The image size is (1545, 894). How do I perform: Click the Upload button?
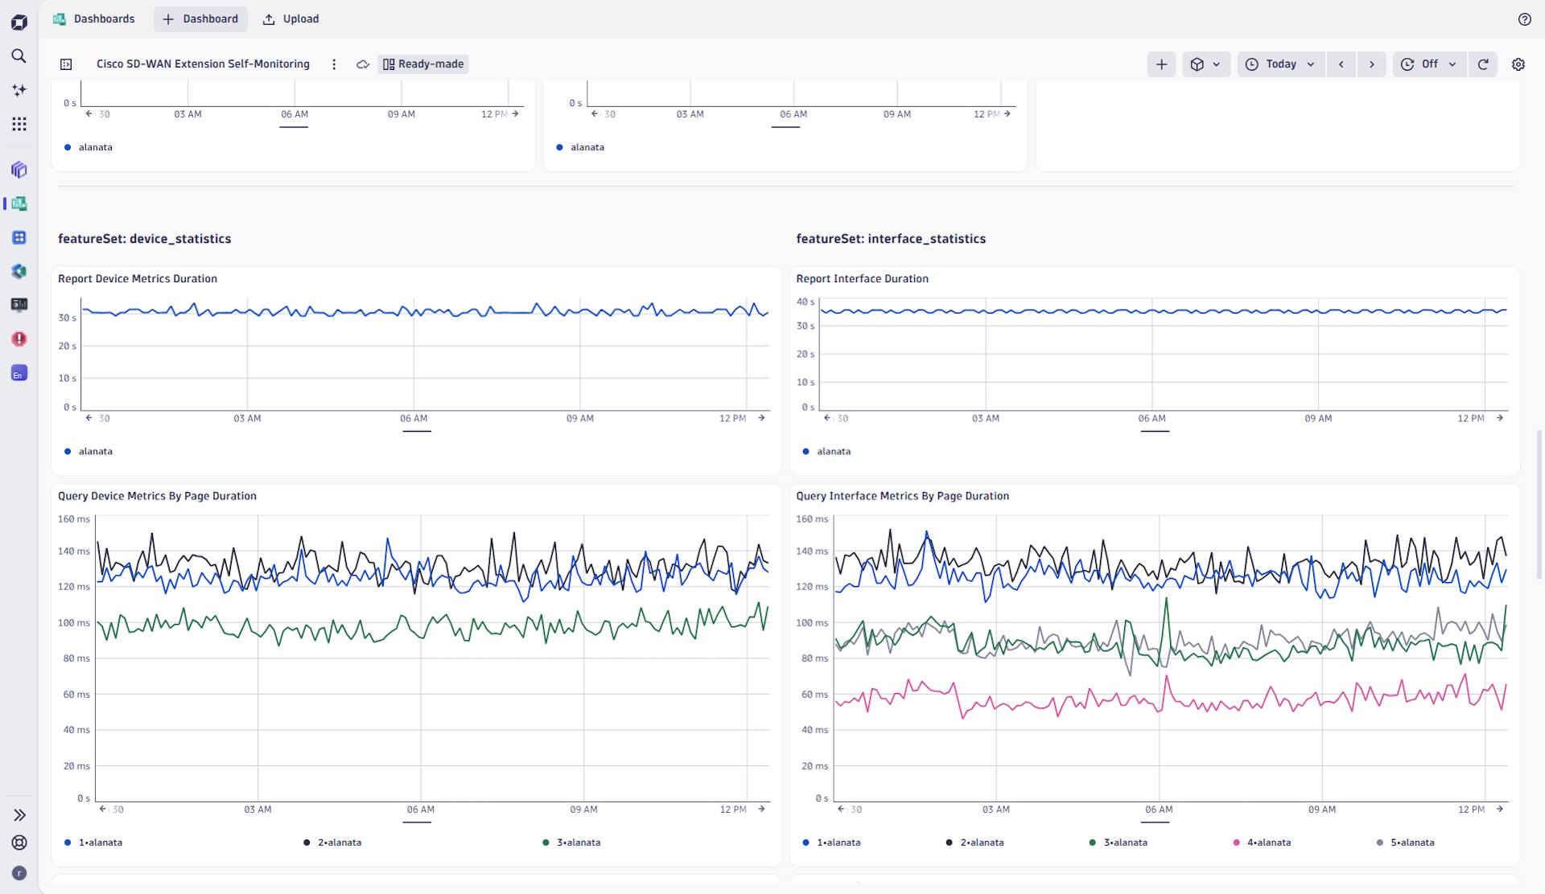click(290, 18)
